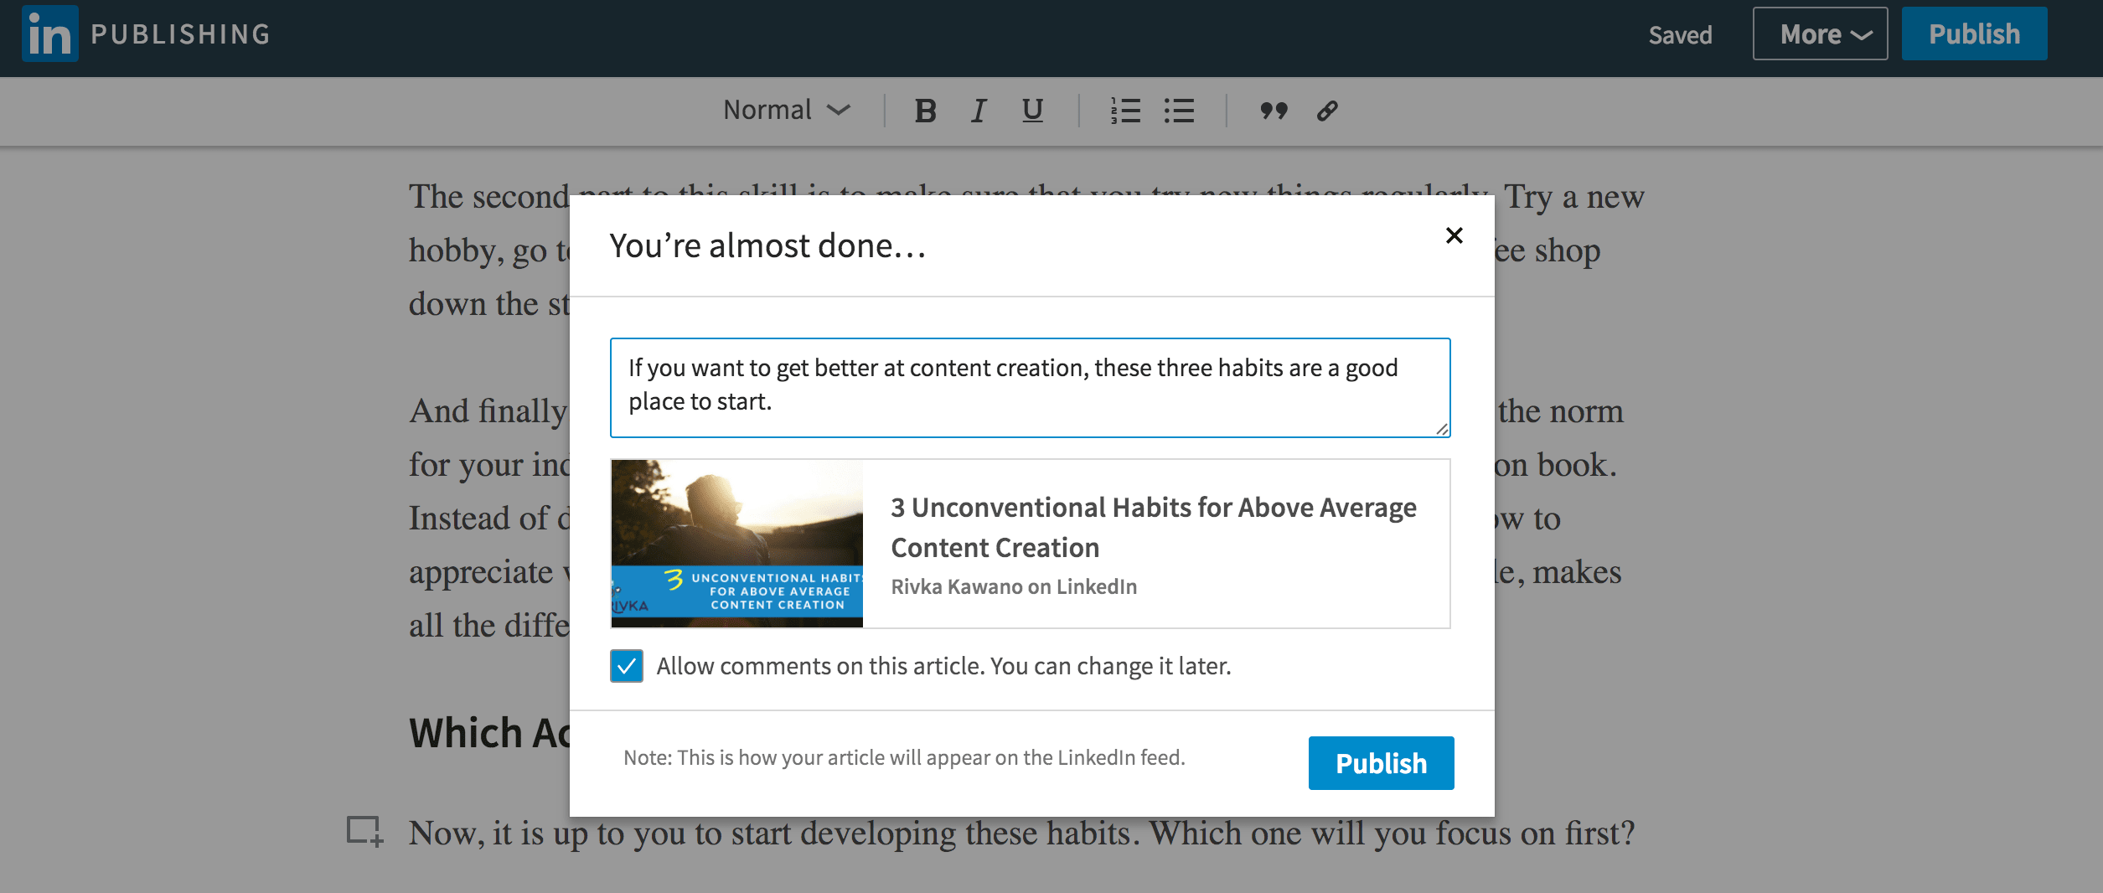
Task: Insert a numbered list
Action: click(1125, 111)
